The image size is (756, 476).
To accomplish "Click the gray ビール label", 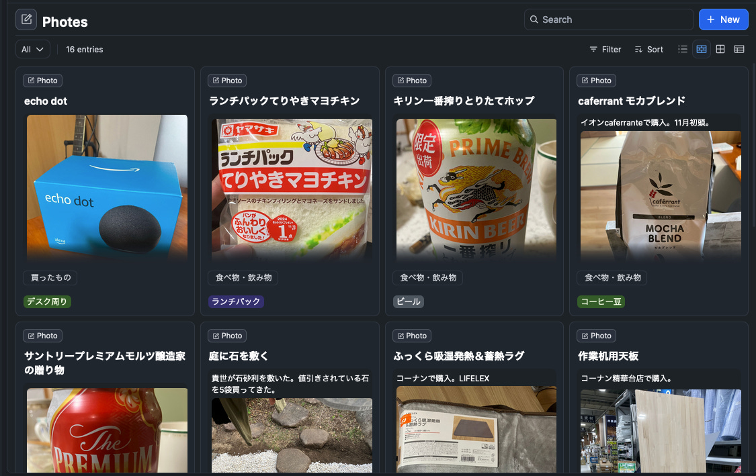I will 409,301.
